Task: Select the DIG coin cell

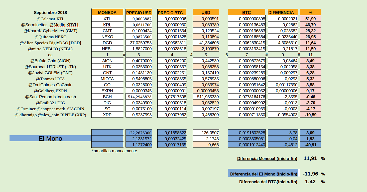Action: 107,103
